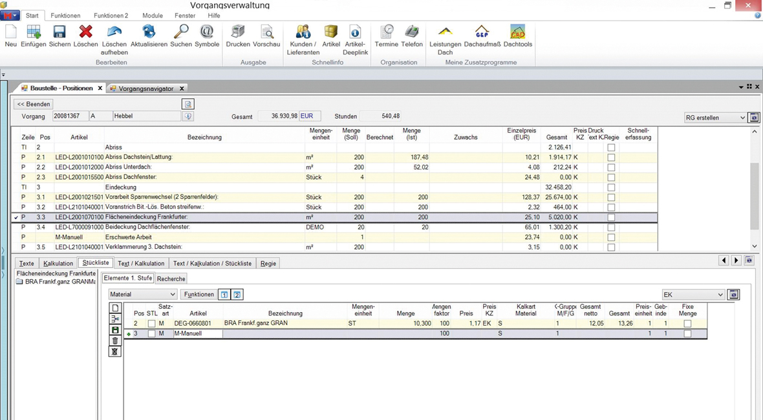Toggle Fixe Menge checkbox for BRA Frankf.ganz GRAN
763x420 pixels.
tap(687, 324)
